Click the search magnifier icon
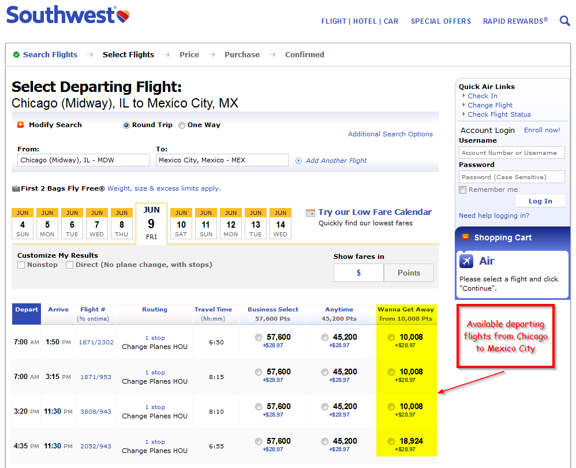 [564, 21]
